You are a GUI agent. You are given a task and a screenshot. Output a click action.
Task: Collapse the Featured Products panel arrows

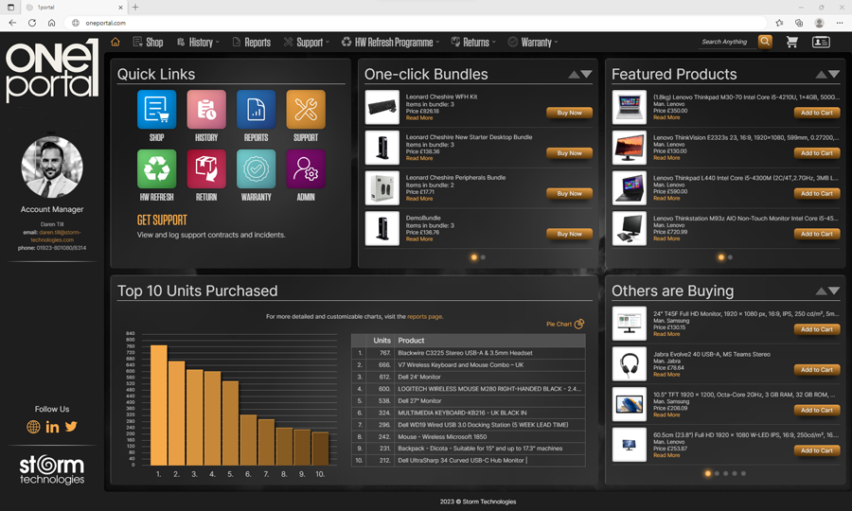pos(827,74)
